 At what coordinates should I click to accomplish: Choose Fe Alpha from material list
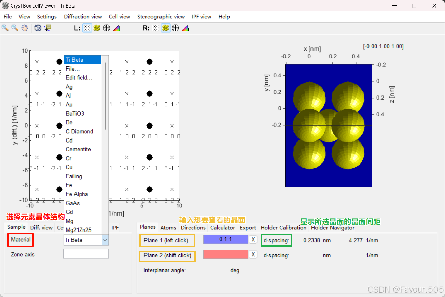tap(83, 194)
